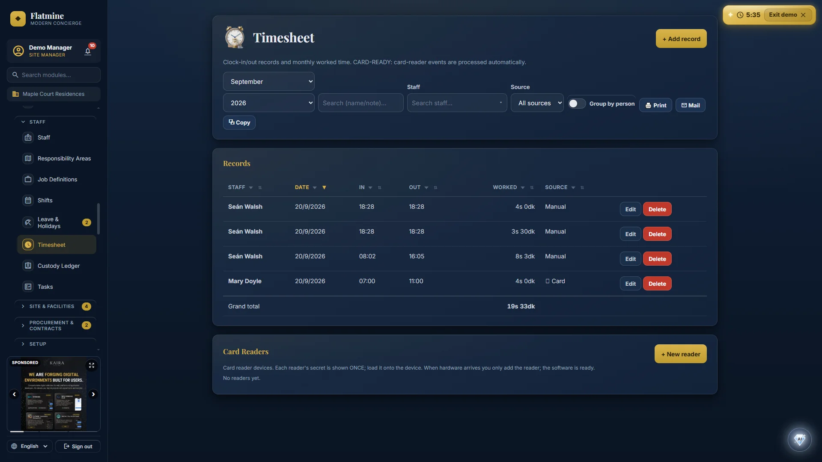Open the Tasks module icon
The height and width of the screenshot is (462, 822).
(28, 287)
